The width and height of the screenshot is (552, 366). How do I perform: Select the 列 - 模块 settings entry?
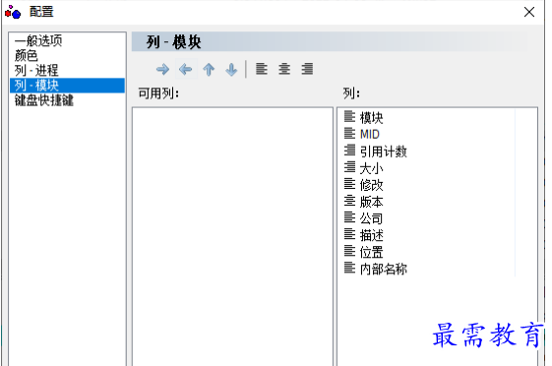tap(67, 86)
